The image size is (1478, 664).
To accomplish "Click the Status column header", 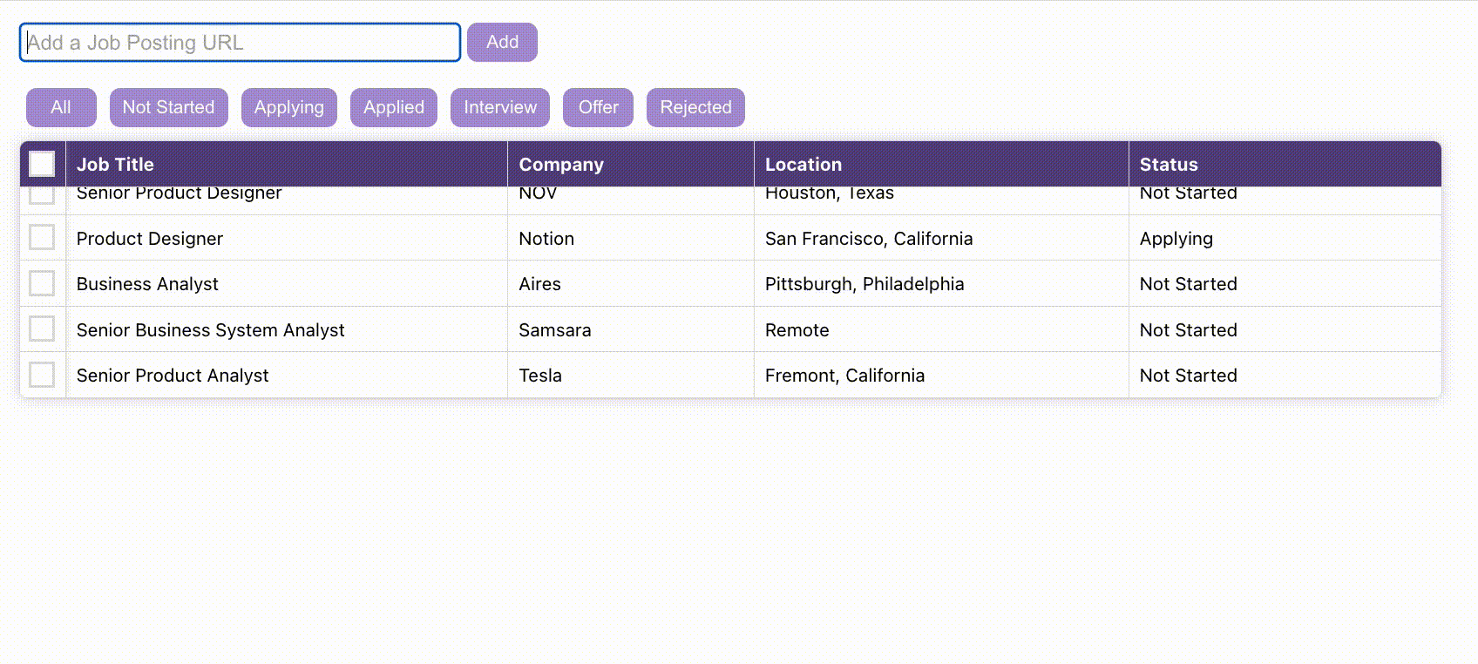I will 1168,165.
